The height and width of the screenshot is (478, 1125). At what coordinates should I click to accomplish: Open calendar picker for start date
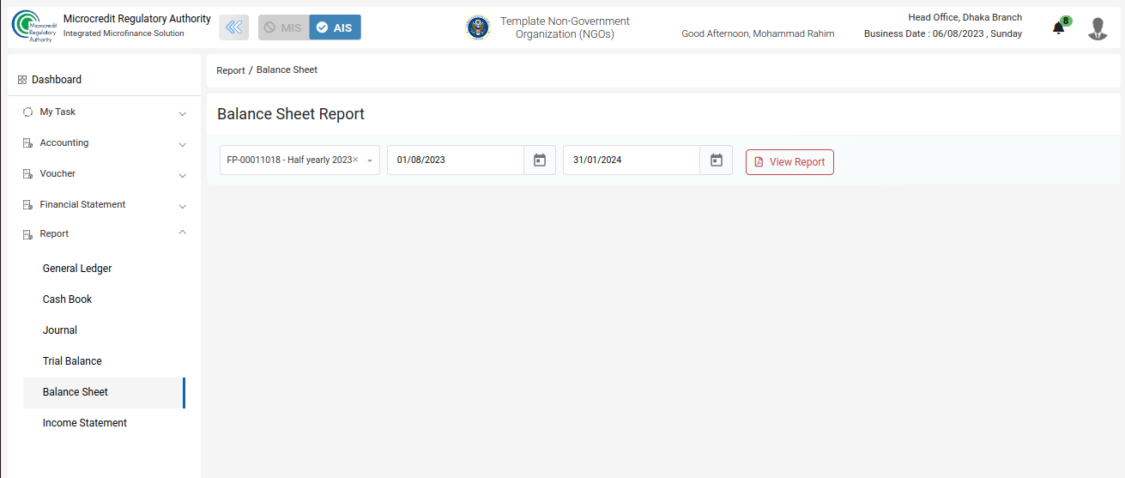click(540, 160)
